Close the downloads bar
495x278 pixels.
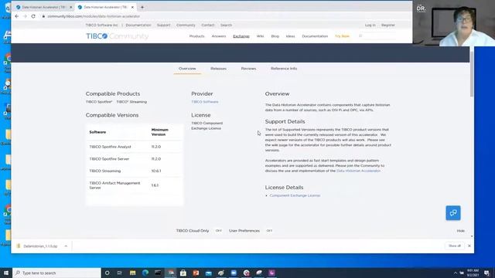469,246
